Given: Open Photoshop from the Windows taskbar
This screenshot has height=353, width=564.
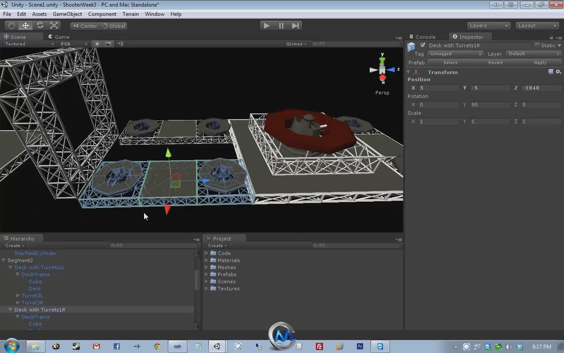Looking at the screenshot, I should (x=360, y=346).
